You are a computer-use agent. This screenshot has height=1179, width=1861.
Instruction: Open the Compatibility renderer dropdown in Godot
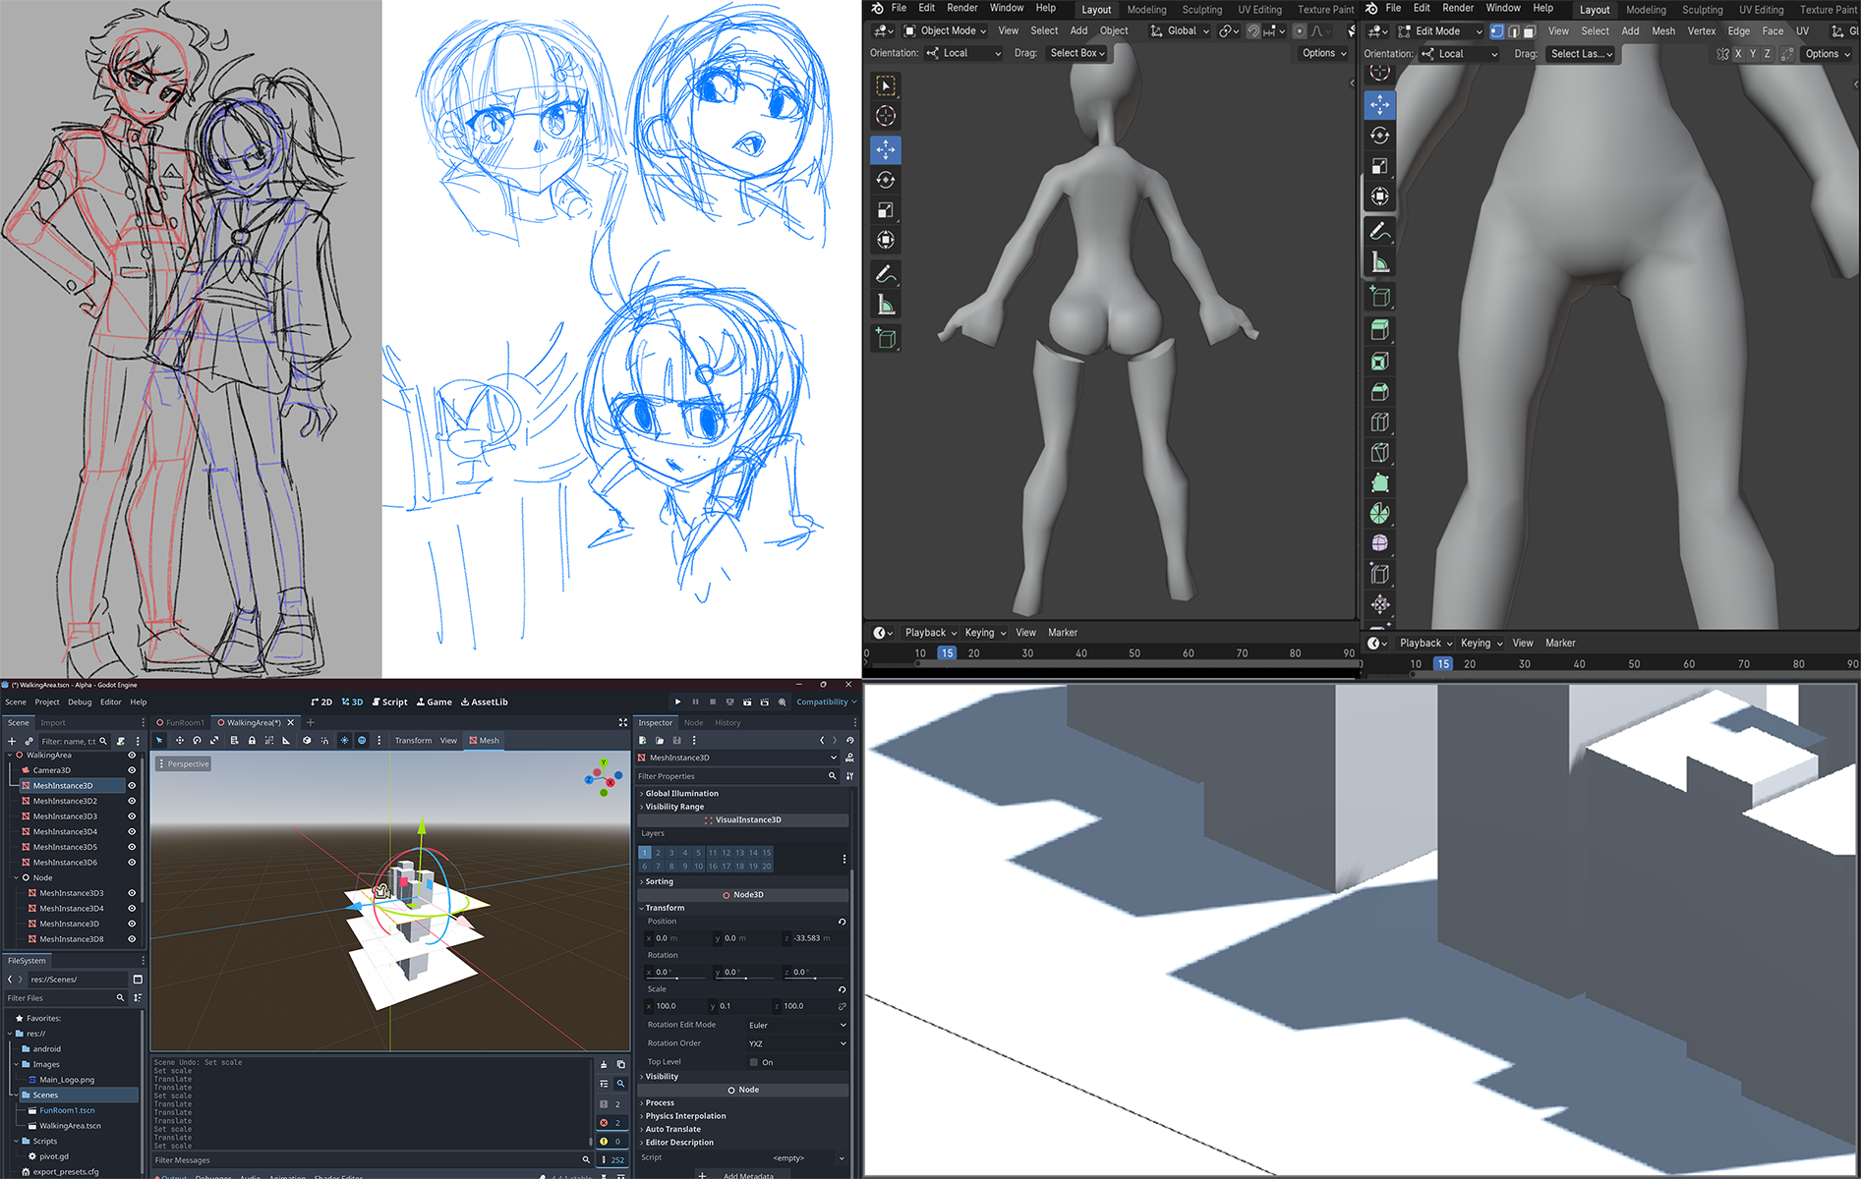[827, 702]
